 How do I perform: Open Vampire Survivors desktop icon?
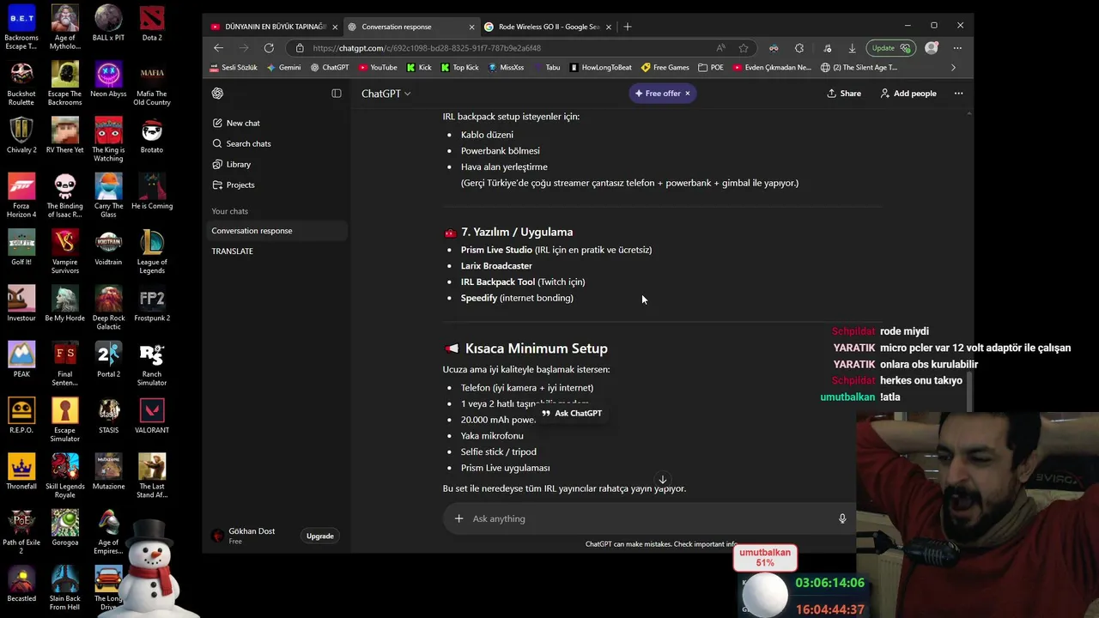click(65, 251)
